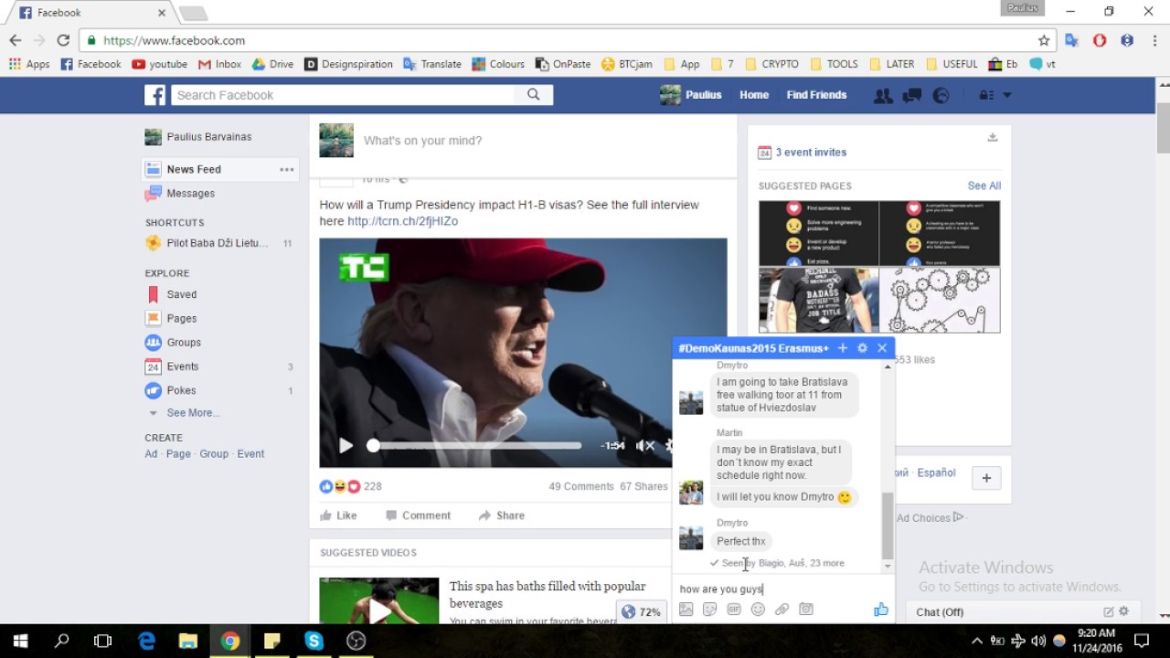Open the tcrn.ch link in post
This screenshot has width=1170, height=658.
click(402, 221)
